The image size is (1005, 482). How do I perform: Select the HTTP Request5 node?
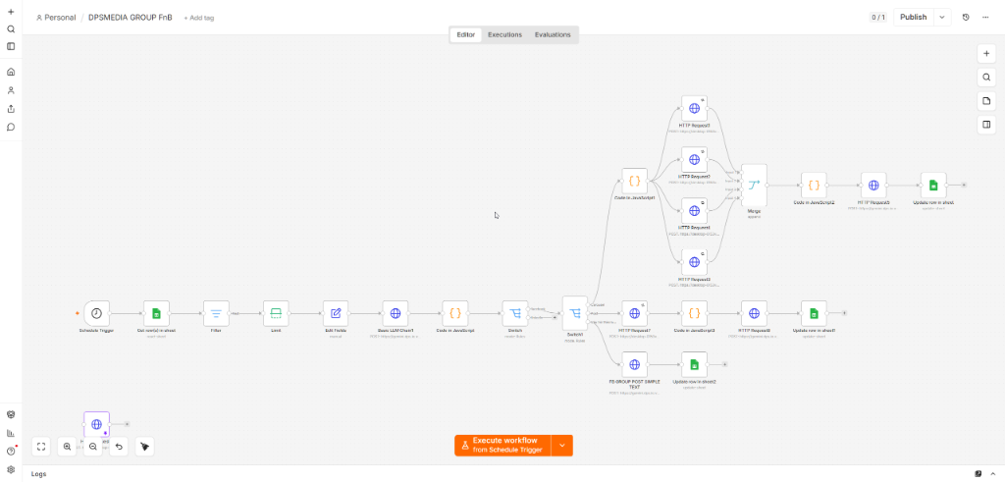pyautogui.click(x=873, y=186)
